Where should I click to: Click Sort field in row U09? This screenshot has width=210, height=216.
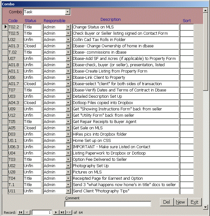click(x=187, y=109)
